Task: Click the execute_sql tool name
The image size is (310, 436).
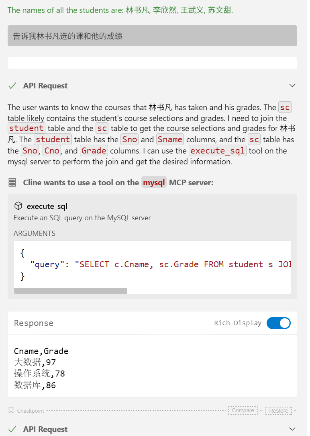Action: coord(47,206)
